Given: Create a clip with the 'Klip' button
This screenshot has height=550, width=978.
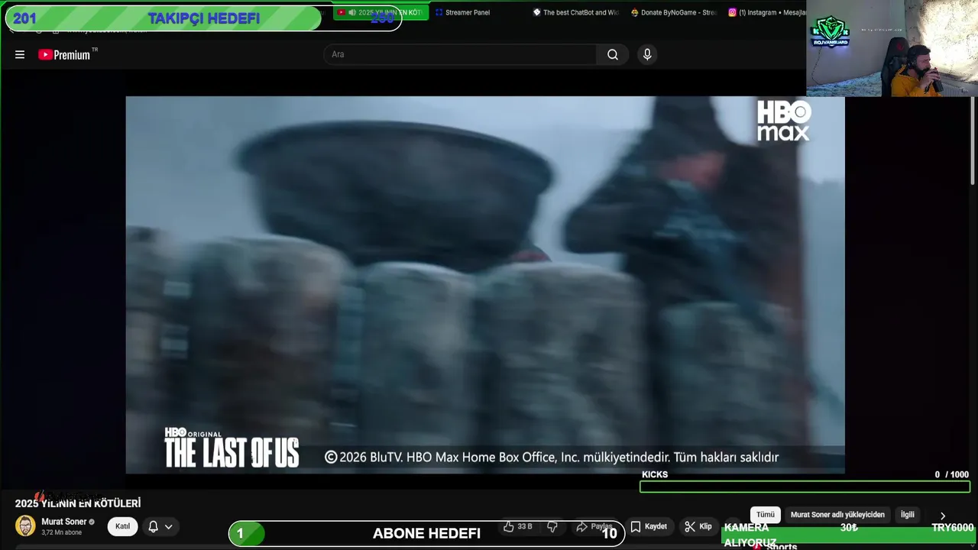Looking at the screenshot, I should (x=698, y=526).
